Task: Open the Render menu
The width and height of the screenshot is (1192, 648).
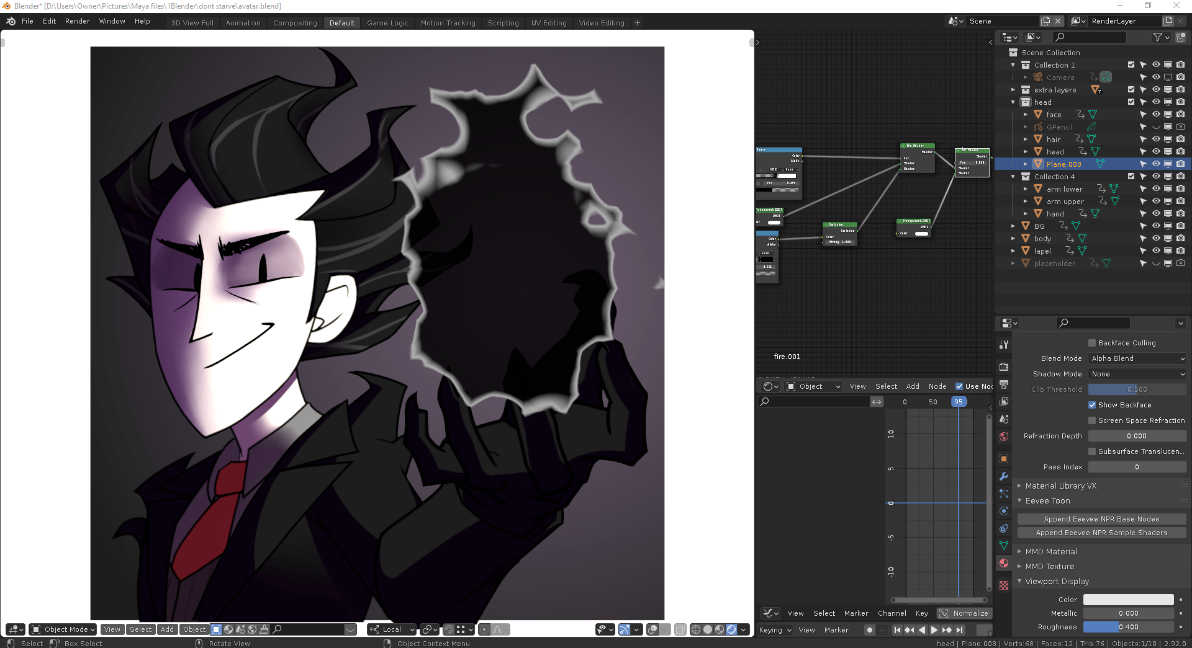Action: click(x=78, y=21)
